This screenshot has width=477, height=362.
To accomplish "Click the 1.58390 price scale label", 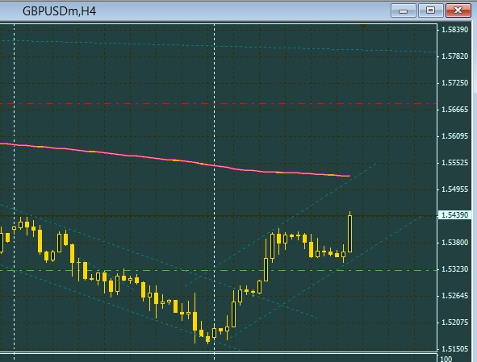I will [454, 30].
